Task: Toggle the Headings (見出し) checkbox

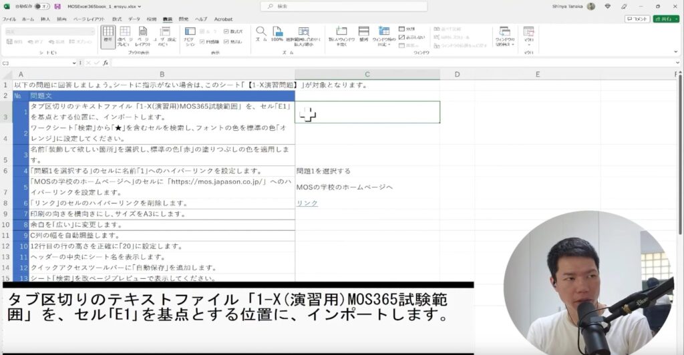Action: pos(226,41)
